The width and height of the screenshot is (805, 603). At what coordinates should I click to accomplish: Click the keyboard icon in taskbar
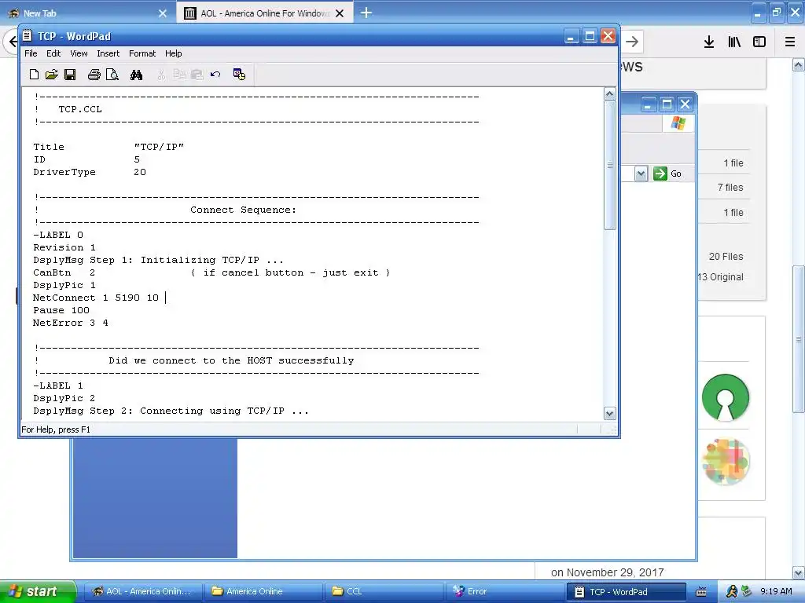click(x=700, y=592)
